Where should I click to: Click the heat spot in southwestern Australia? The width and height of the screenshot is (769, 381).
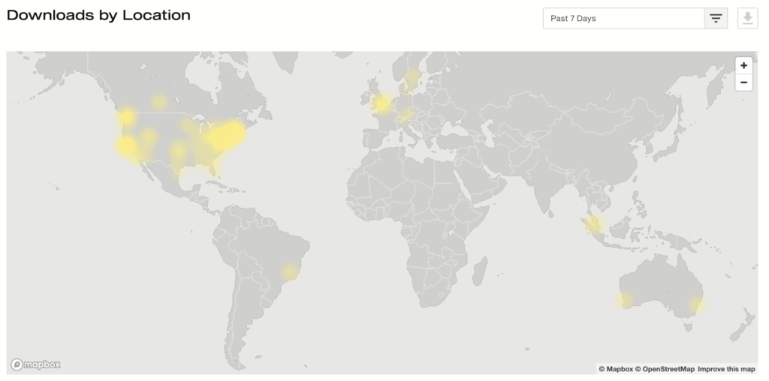coord(625,301)
